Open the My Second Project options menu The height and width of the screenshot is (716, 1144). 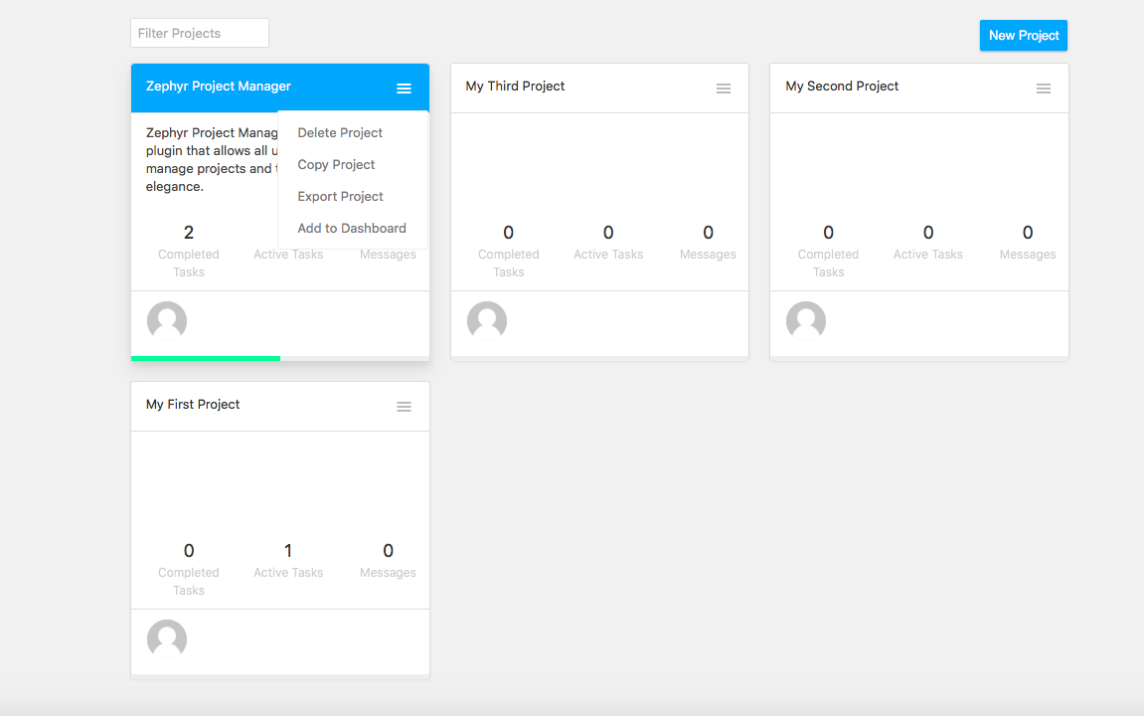click(1044, 88)
